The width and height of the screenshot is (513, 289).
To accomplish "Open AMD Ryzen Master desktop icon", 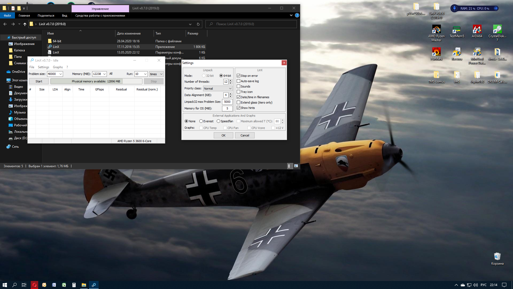I will coord(436,29).
